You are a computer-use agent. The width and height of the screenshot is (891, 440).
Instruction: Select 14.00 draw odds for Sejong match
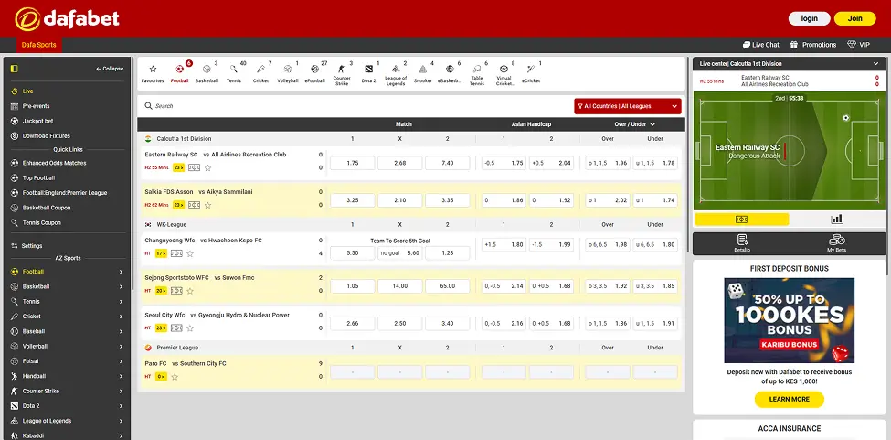coord(400,286)
